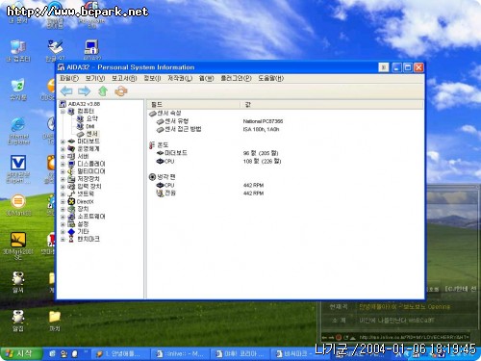Open the 도움말(H) menu

coord(271,78)
